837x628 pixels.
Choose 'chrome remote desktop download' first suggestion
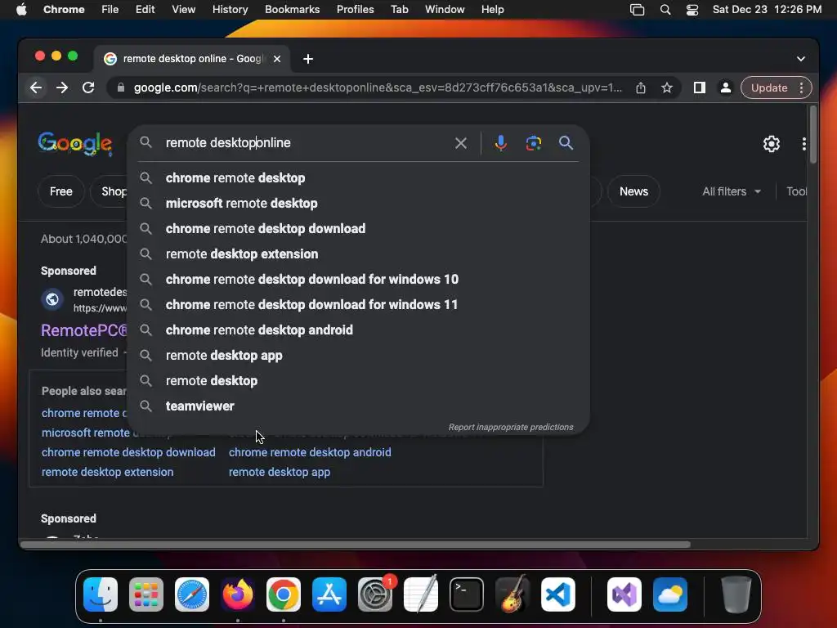[x=358, y=229]
